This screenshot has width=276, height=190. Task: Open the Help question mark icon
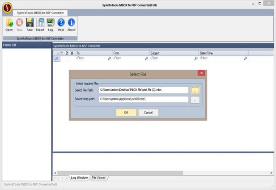click(61, 25)
